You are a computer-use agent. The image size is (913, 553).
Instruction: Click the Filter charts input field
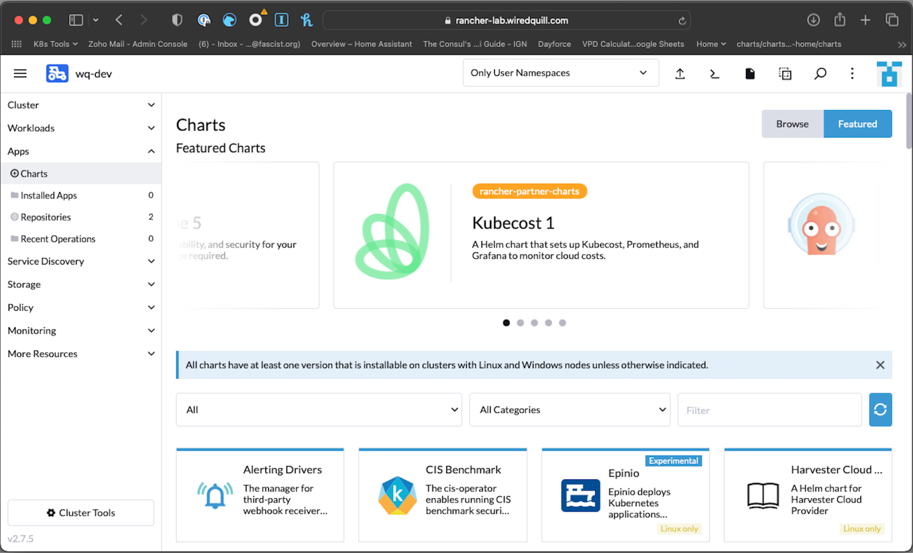point(769,409)
